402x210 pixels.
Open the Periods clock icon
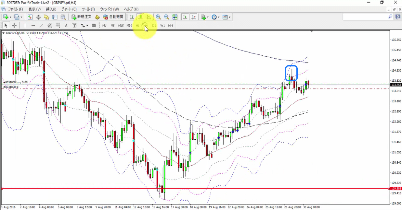coord(214,17)
